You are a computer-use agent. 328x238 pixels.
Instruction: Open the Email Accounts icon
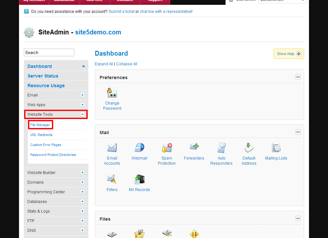point(112,148)
